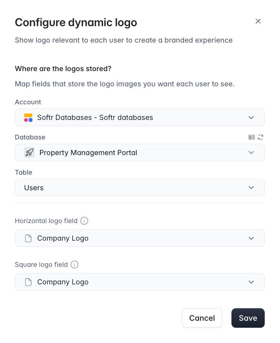Cancel the logo configuration
Viewport: 280px width, 343px height.
(x=202, y=318)
